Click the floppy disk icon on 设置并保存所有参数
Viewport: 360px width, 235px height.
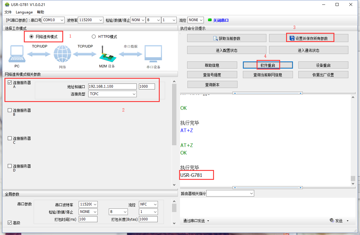292,38
